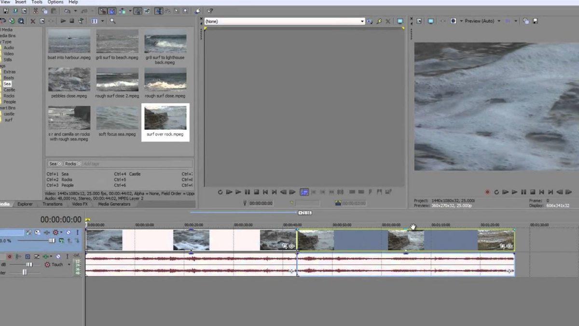
Task: Open Track Motion on the video track
Action: click(x=37, y=232)
